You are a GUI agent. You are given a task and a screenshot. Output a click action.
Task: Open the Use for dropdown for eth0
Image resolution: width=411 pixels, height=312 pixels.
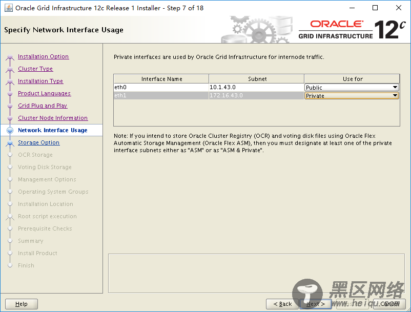click(x=352, y=87)
